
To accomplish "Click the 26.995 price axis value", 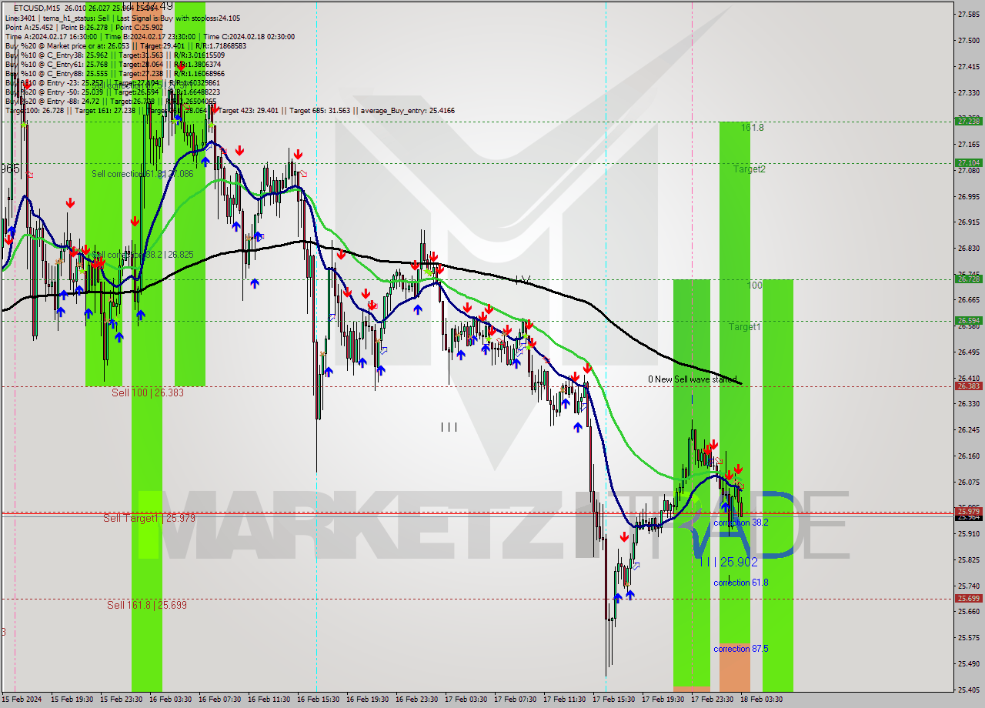I will pyautogui.click(x=968, y=196).
